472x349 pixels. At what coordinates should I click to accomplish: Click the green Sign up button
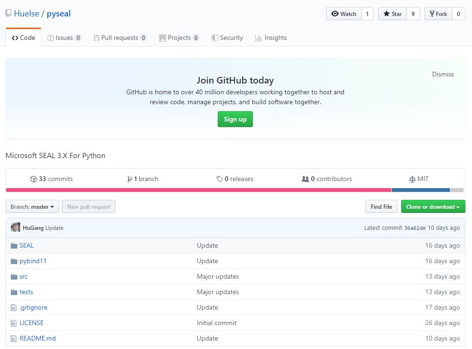point(235,119)
